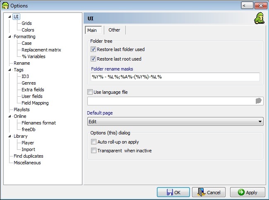Viewport: 269px width, 200px height.
Task: Open User fields settings
Action: (x=32, y=96)
